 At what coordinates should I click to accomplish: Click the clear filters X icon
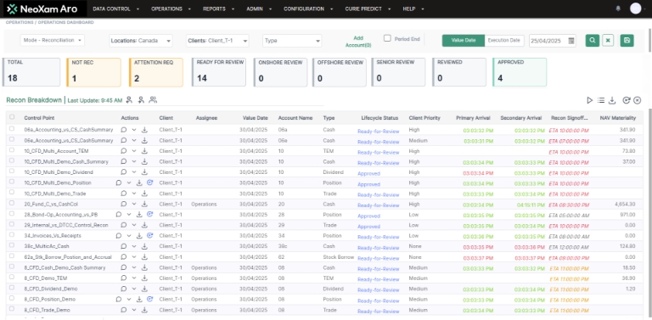(x=608, y=40)
